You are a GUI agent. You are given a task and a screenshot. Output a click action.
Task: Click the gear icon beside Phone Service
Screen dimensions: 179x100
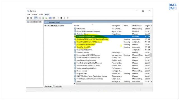click(75, 71)
